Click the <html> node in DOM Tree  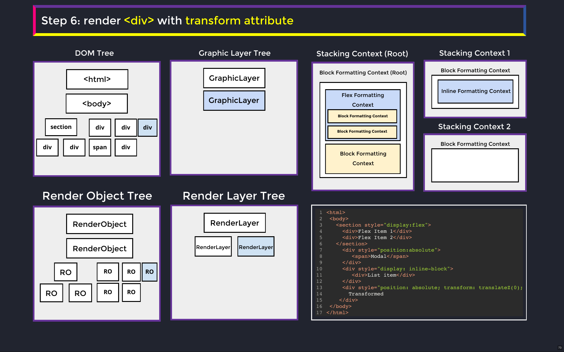pyautogui.click(x=97, y=79)
